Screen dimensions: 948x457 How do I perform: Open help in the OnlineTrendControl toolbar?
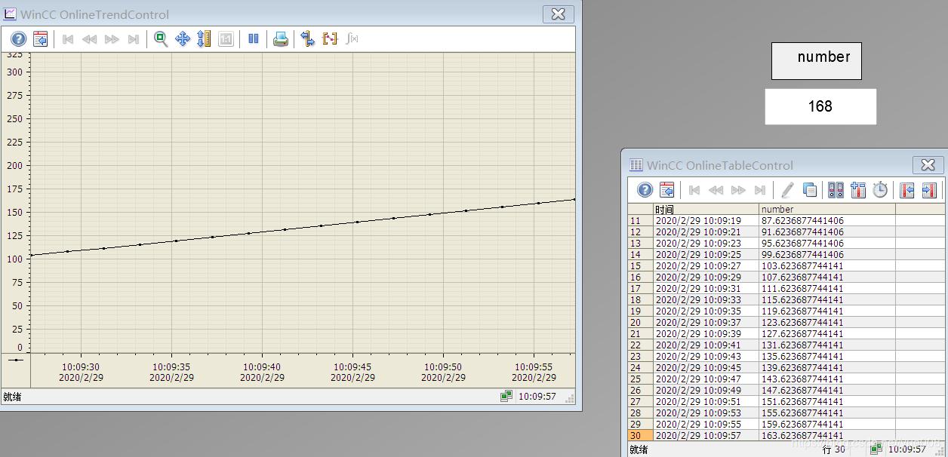pyautogui.click(x=19, y=39)
